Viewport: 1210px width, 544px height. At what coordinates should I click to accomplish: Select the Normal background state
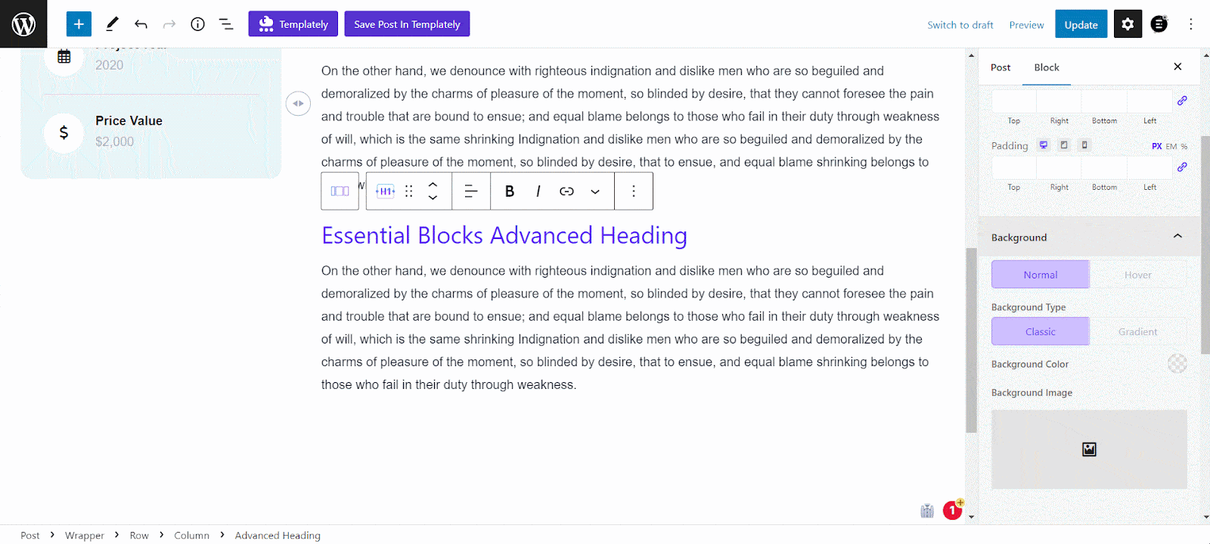click(x=1041, y=275)
